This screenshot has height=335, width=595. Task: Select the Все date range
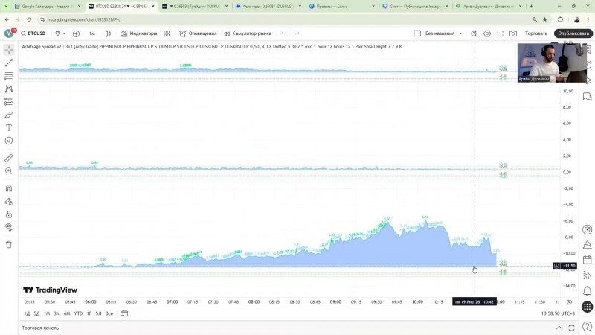109,313
